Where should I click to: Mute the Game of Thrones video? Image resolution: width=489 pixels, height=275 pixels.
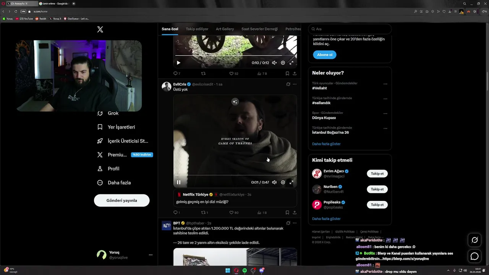274,182
